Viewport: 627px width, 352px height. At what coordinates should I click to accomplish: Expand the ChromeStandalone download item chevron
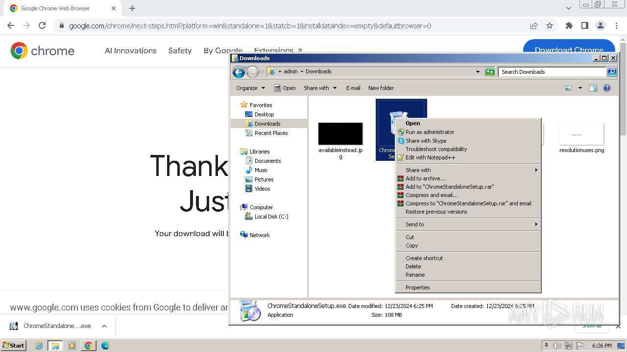click(x=104, y=326)
